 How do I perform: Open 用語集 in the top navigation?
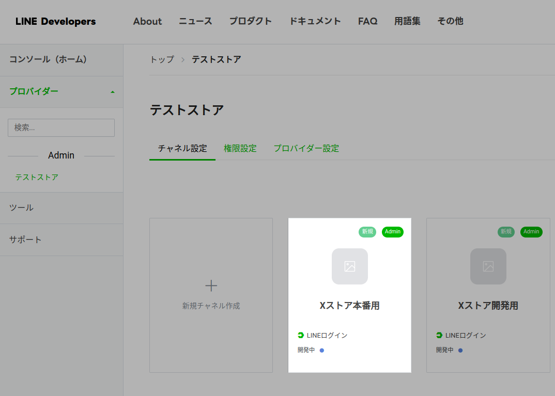tap(407, 21)
